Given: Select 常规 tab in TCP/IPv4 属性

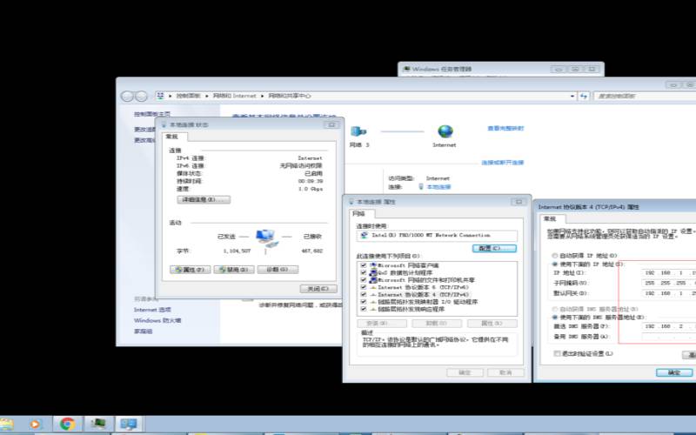Looking at the screenshot, I should click(551, 219).
